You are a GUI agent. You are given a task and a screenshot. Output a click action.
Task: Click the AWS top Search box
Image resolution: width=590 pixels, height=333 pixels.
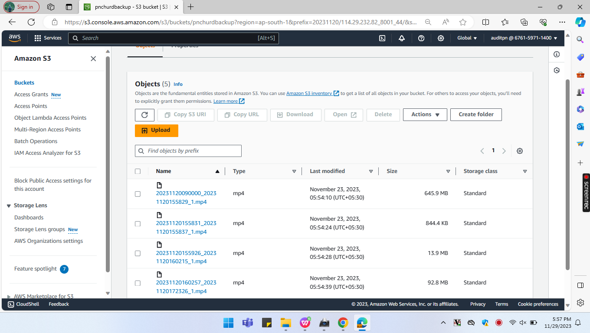174,38
